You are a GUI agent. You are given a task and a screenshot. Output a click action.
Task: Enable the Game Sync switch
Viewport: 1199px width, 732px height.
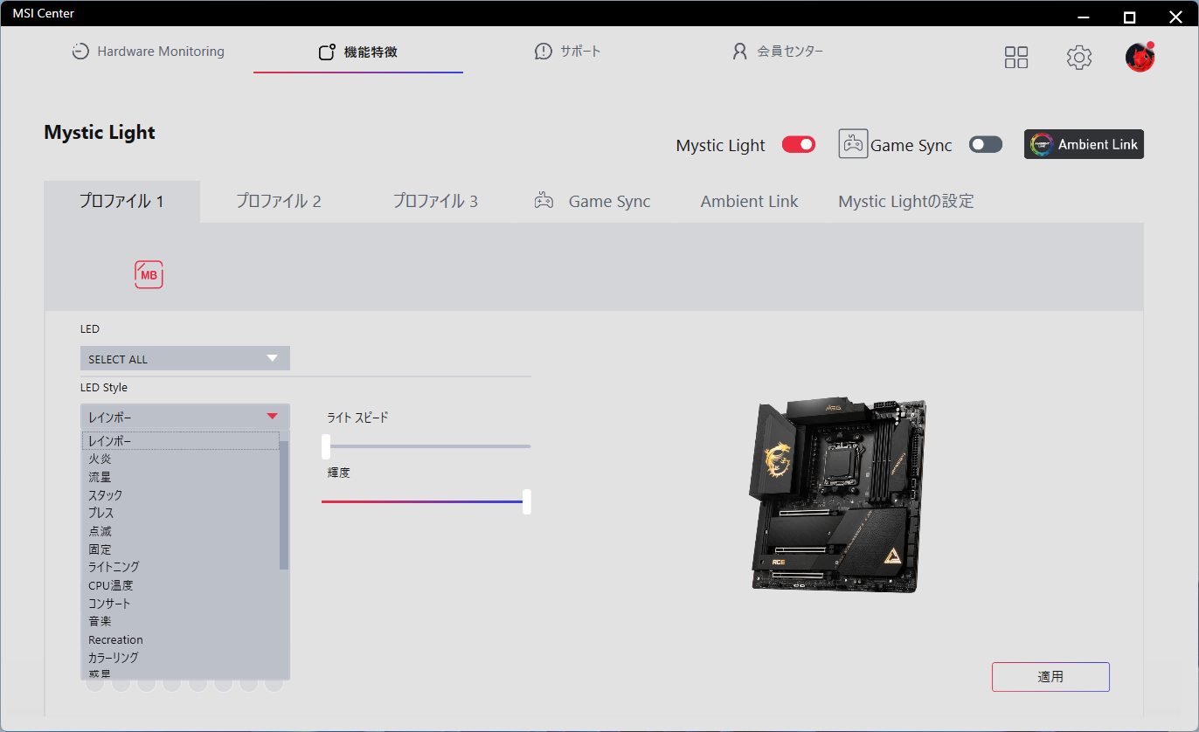986,144
